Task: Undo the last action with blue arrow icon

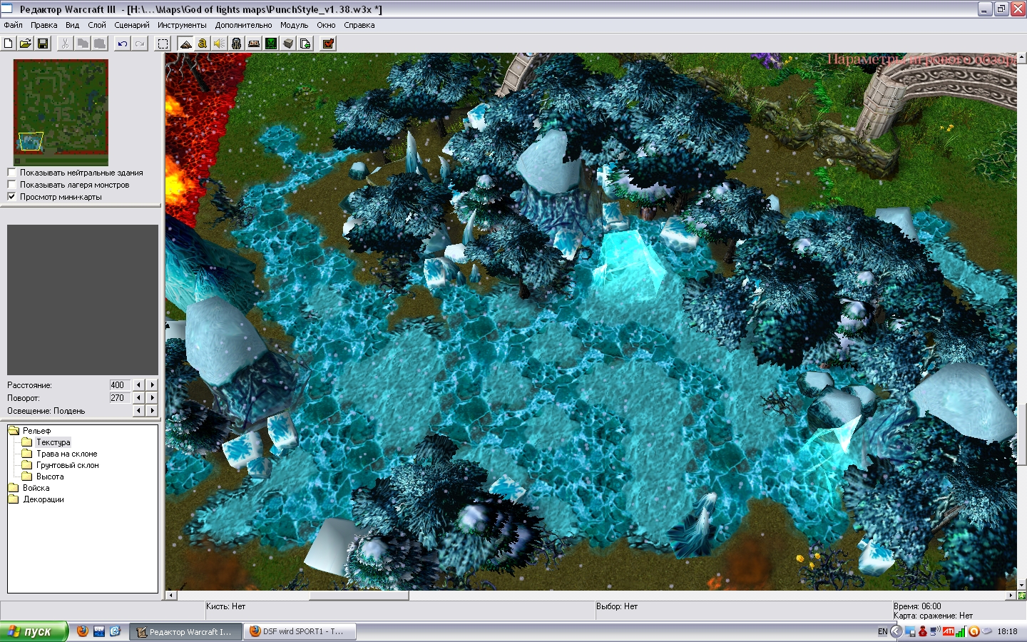Action: (x=123, y=44)
